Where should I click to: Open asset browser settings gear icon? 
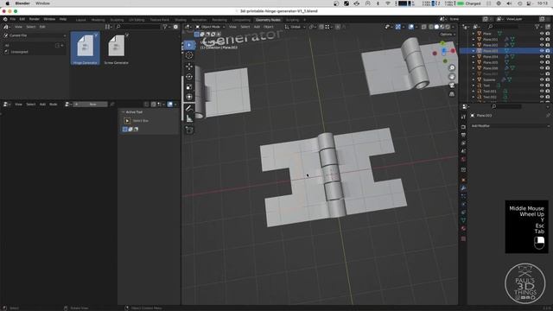pyautogui.click(x=175, y=27)
